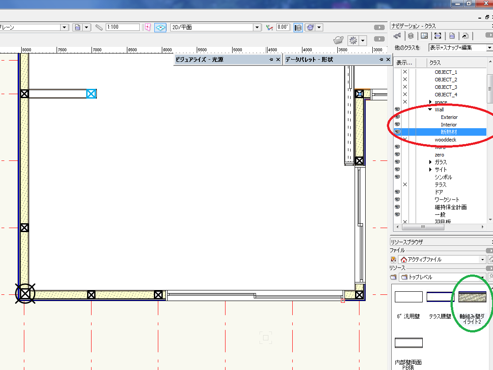The width and height of the screenshot is (493, 370).
Task: Click the gray teapot render icon
Action: pyautogui.click(x=338, y=40)
